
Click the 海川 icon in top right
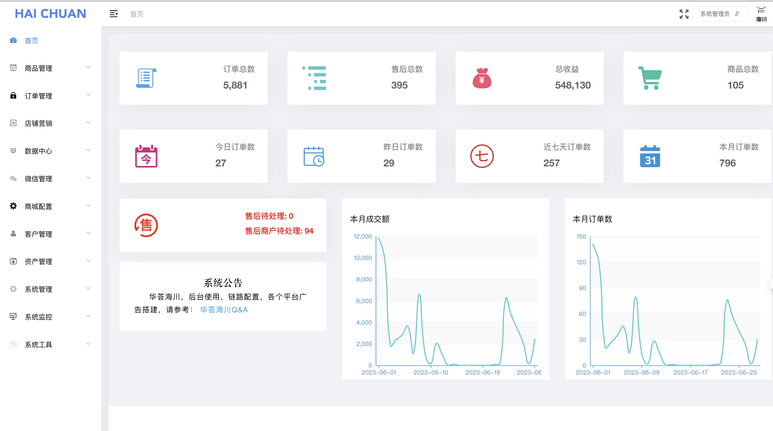[x=761, y=15]
